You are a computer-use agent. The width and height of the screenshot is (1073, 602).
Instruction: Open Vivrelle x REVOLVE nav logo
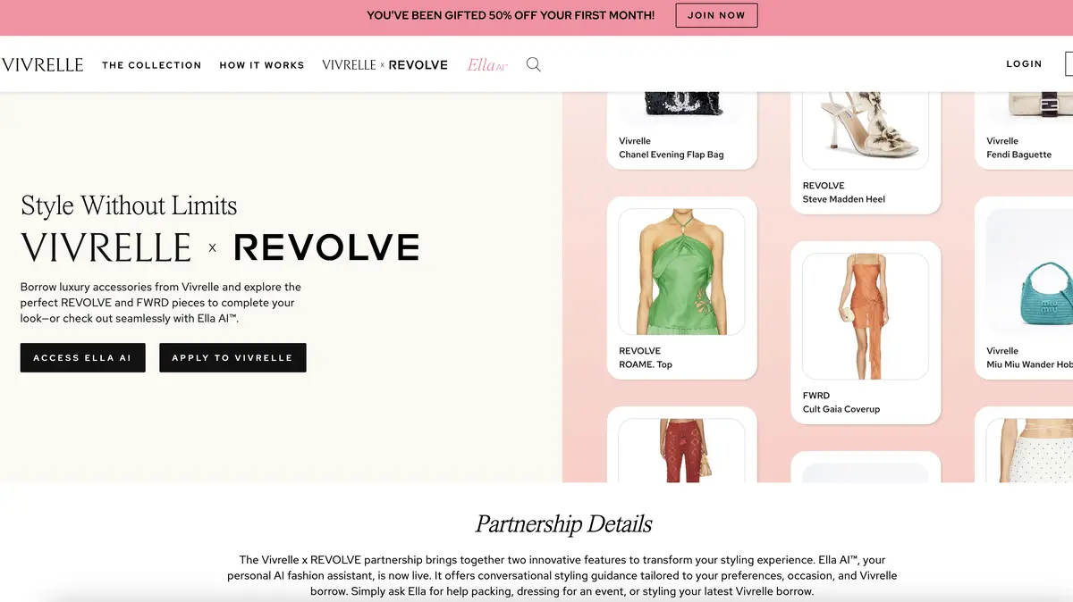(384, 64)
